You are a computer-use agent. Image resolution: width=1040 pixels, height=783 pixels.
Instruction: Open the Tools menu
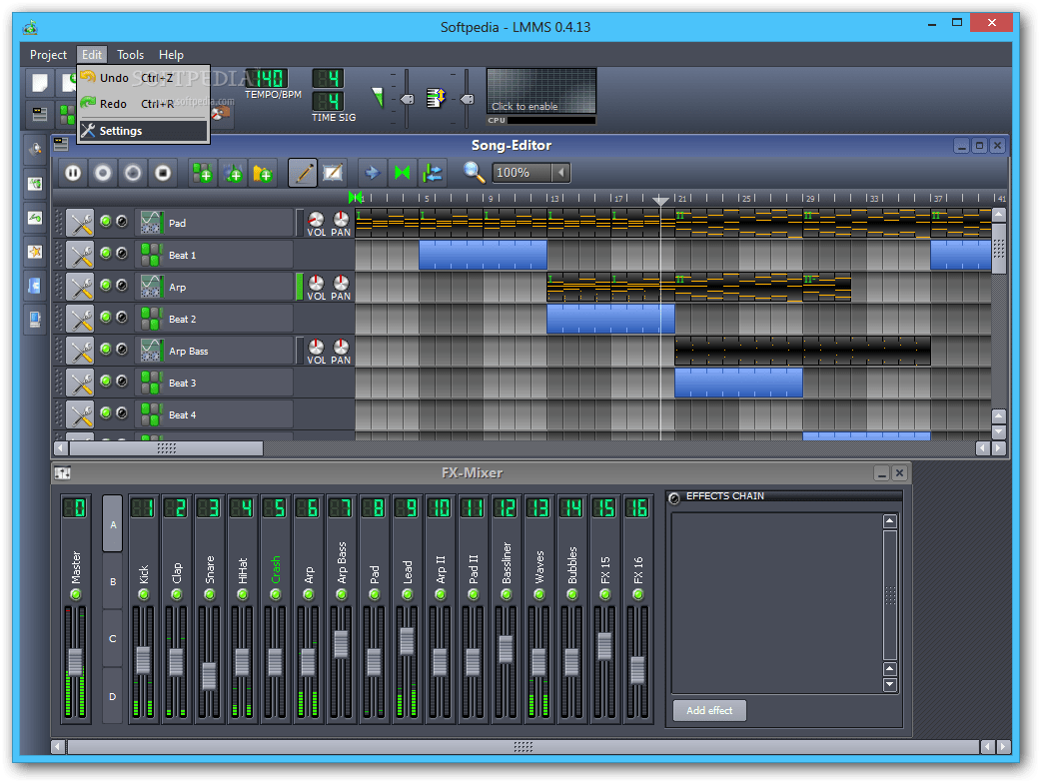(x=130, y=55)
